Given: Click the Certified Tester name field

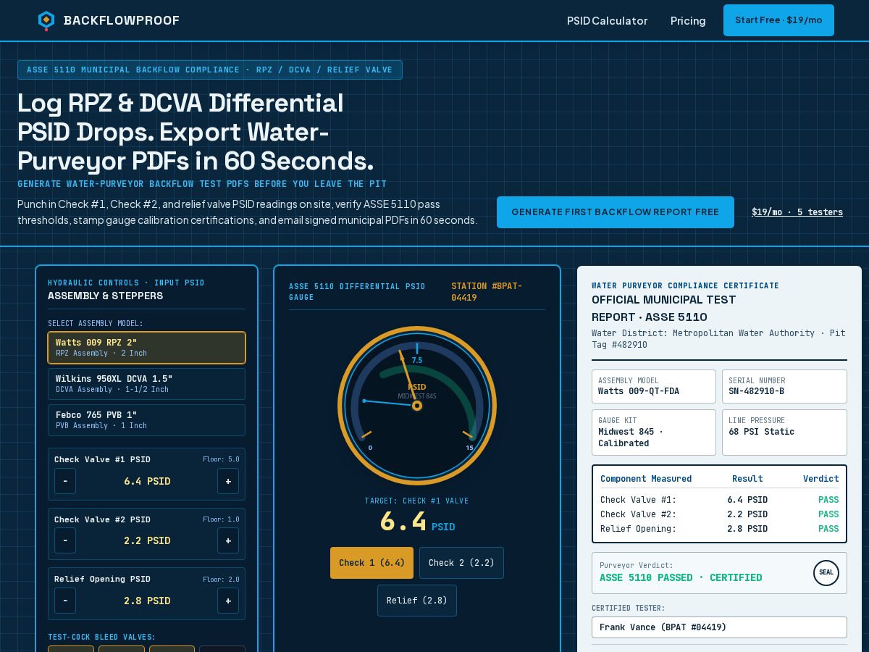Looking at the screenshot, I should 719,627.
